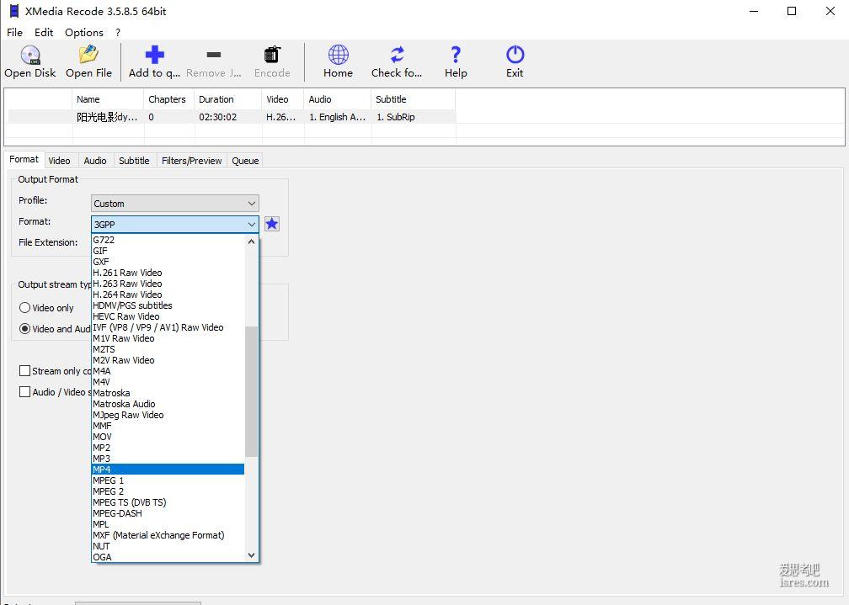
Task: Click the XMedia Recode title bar icon
Action: (14, 11)
